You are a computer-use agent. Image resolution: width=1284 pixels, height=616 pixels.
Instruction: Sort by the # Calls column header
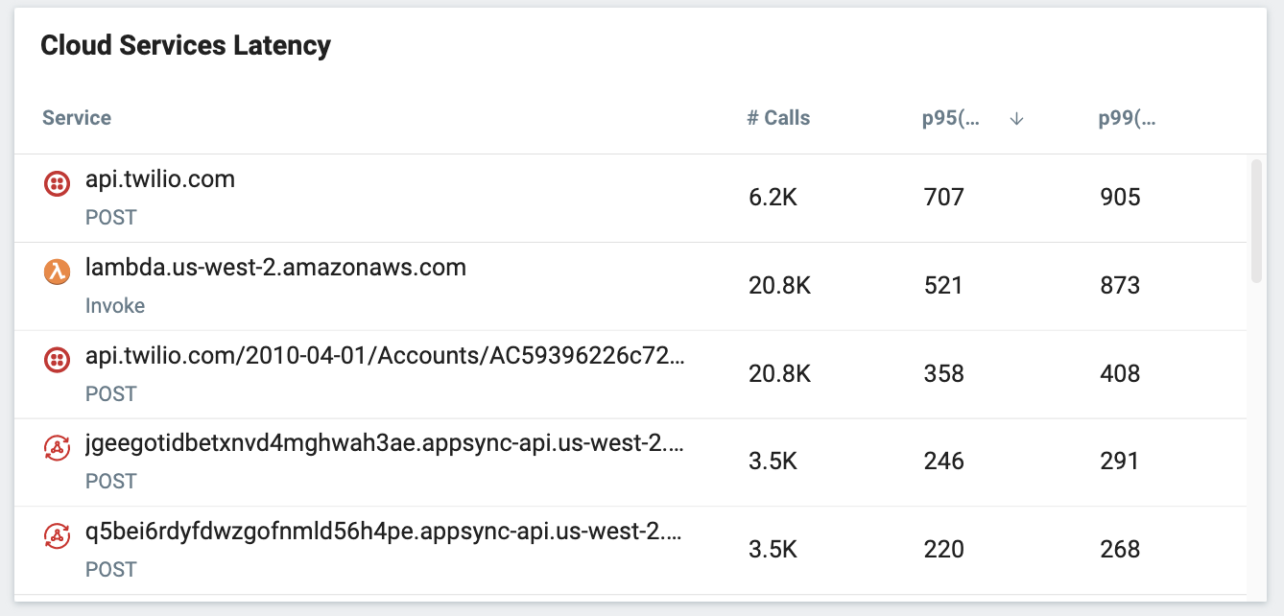coord(778,118)
